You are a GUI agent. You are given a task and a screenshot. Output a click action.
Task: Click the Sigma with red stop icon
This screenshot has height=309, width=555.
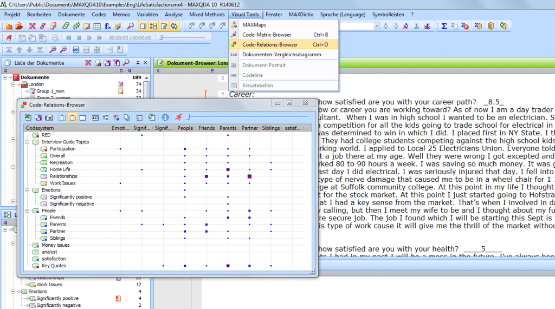tap(464, 26)
